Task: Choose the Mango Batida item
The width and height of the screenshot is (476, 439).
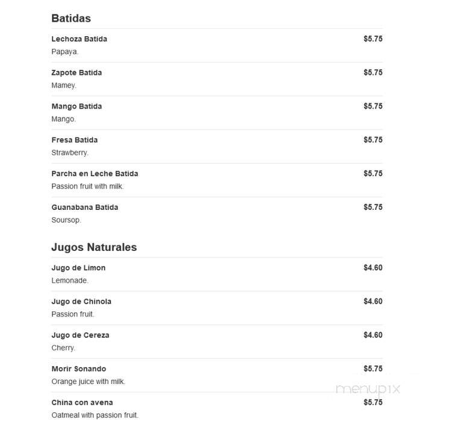Action: pos(77,106)
